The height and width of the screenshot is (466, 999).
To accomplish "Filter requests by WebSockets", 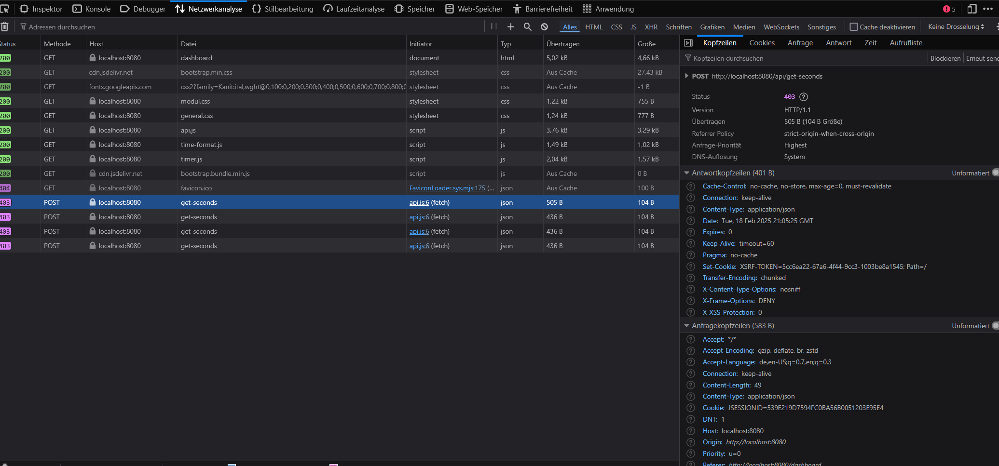I will pos(781,27).
